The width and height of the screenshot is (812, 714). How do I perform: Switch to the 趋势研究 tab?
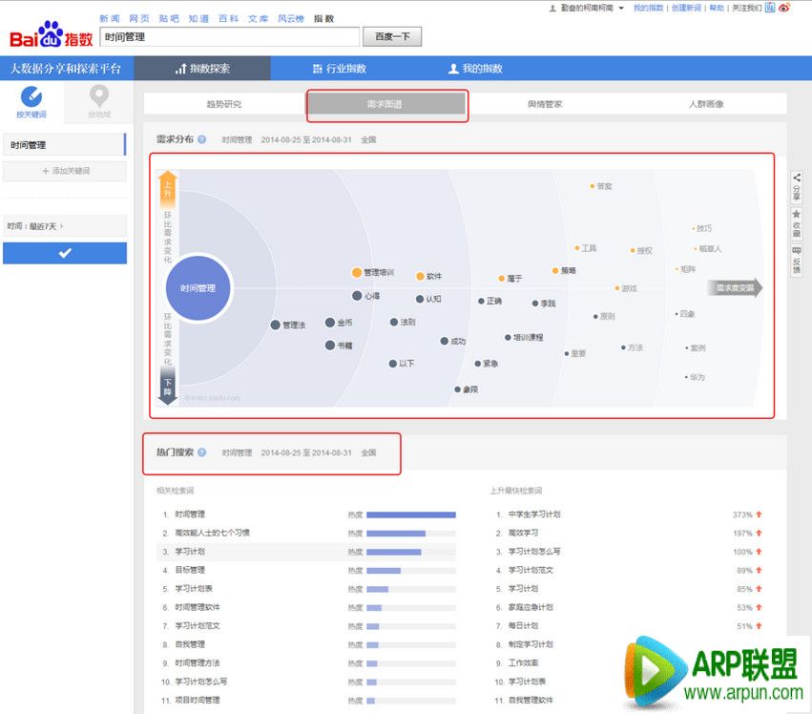pyautogui.click(x=224, y=104)
